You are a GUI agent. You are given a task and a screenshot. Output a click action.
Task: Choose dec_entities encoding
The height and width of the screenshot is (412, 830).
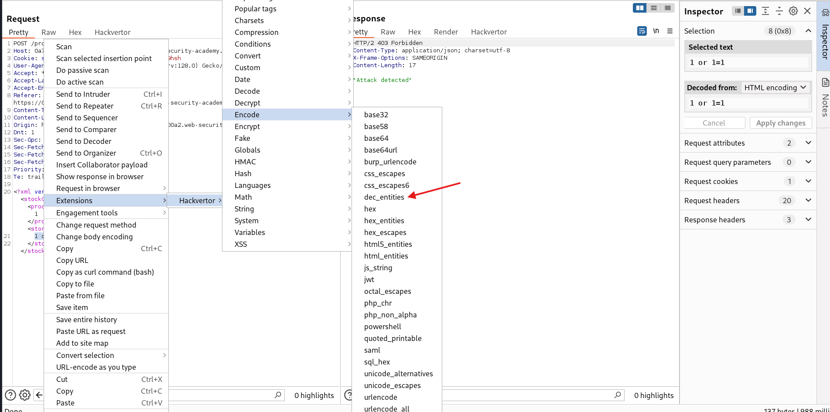(397, 197)
